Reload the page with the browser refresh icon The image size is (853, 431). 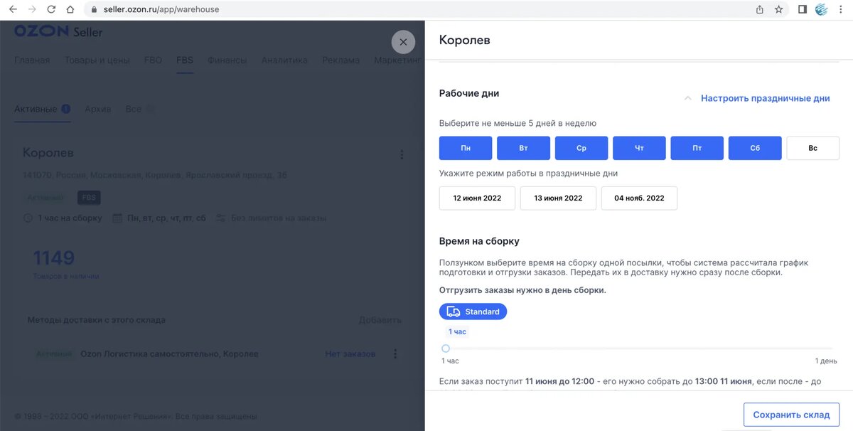click(51, 9)
